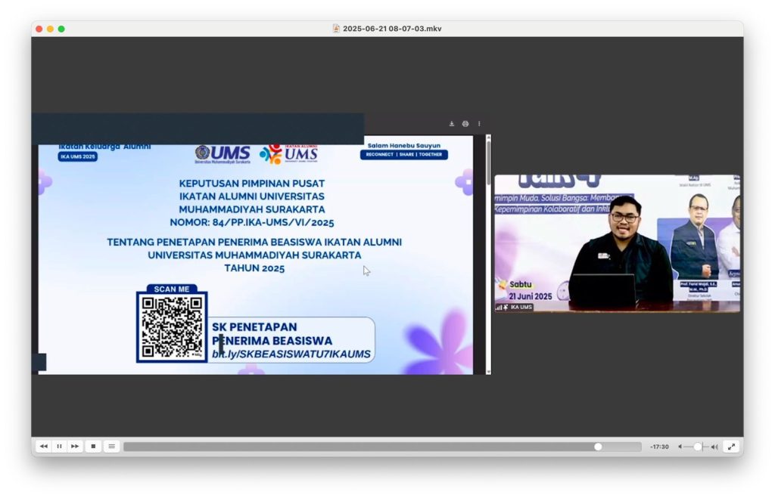This screenshot has width=775, height=498.
Task: Click the playback position slider knob
Action: 598,447
